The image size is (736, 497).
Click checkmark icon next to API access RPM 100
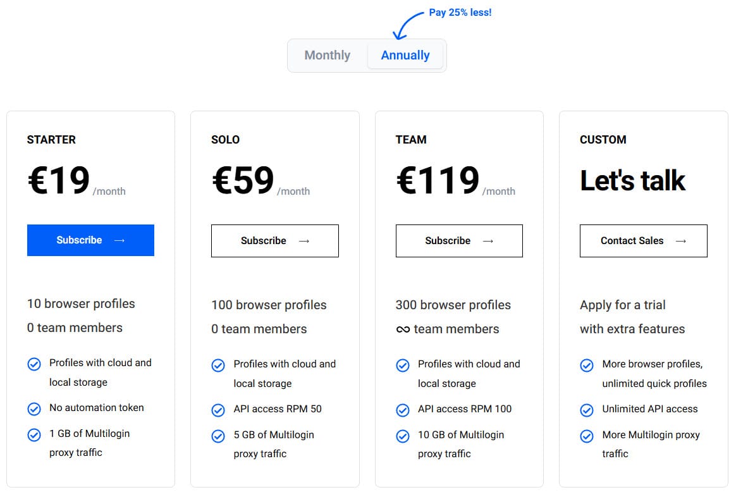tap(403, 410)
